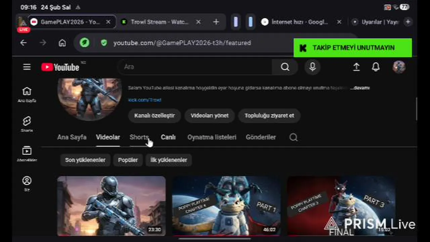The width and height of the screenshot is (430, 242).
Task: Click the search magnifier button
Action: pos(285,67)
